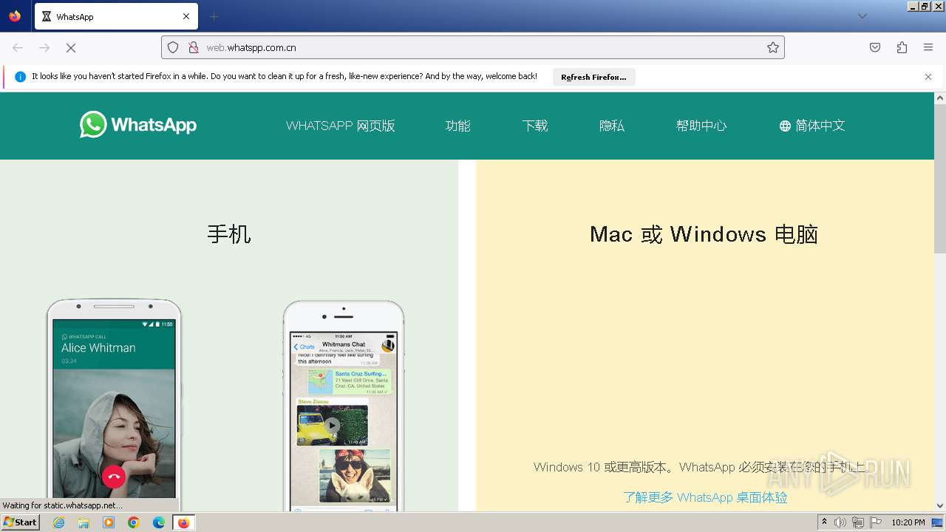Click the 10:20 PM taskbar clock
The width and height of the screenshot is (946, 532).
click(908, 522)
